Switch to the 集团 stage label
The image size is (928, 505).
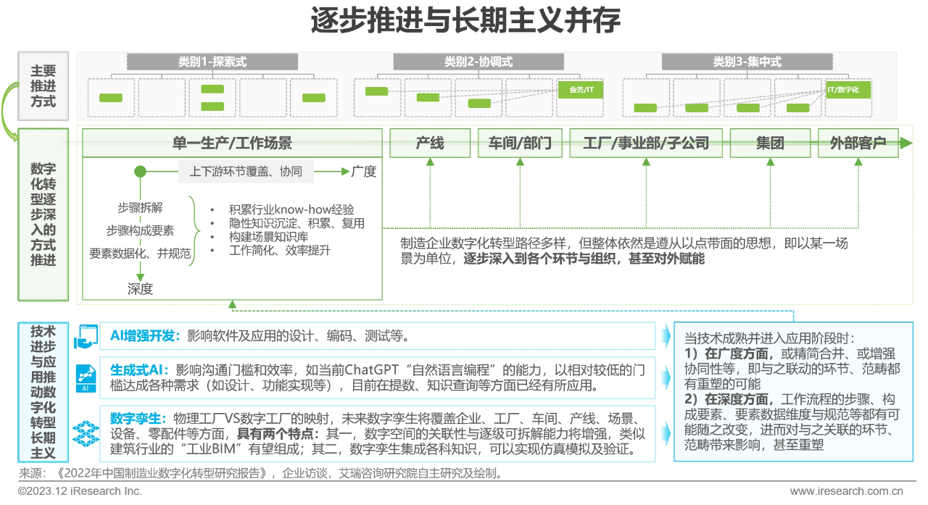(771, 143)
